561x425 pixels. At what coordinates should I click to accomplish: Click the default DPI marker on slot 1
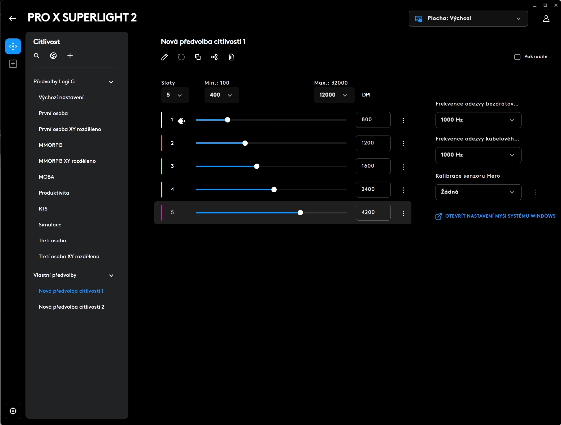tap(181, 121)
